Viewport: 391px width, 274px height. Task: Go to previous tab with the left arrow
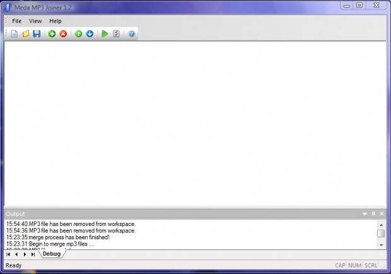(16, 254)
